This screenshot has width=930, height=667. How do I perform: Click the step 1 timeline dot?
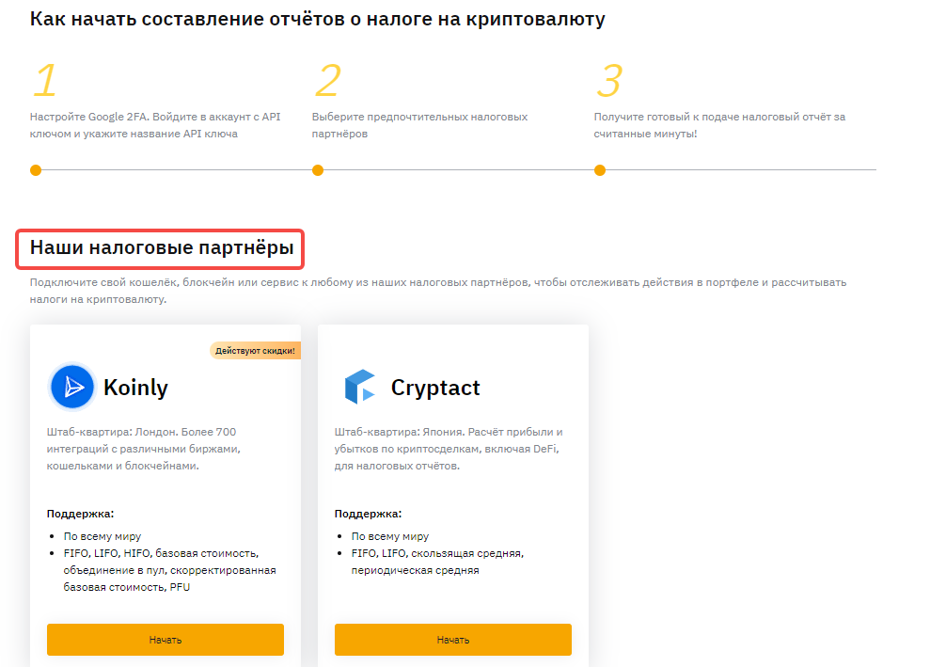[x=36, y=170]
